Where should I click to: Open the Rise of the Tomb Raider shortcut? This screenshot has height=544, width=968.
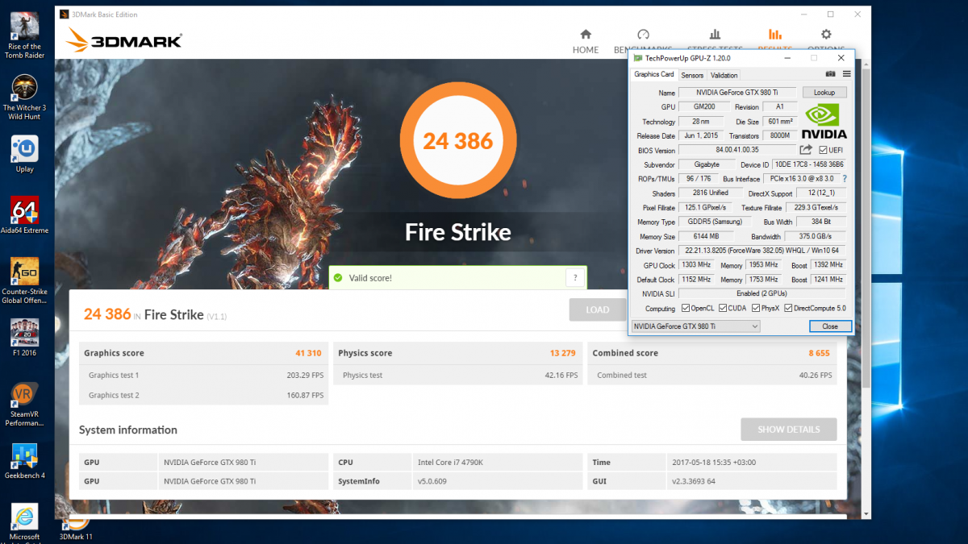coord(24,35)
